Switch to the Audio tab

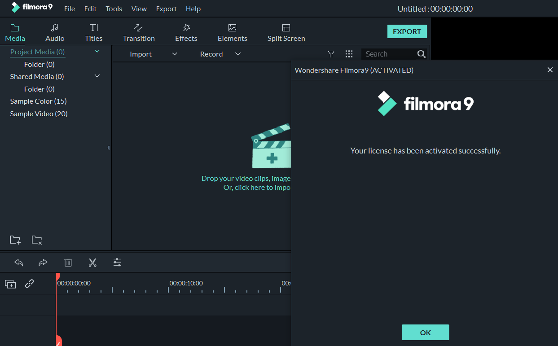click(55, 33)
